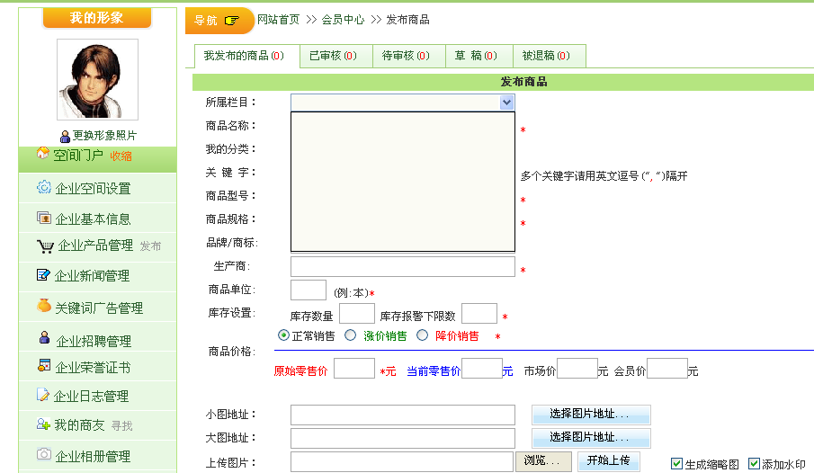Click the 开始上传 button
The image size is (814, 473).
click(x=609, y=460)
